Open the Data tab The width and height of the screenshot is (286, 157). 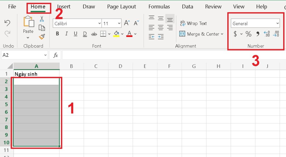tap(187, 7)
